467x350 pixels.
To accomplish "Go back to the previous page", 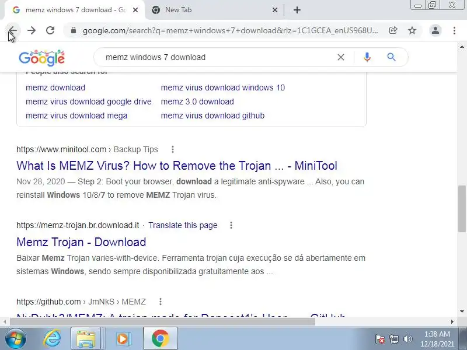I will click(12, 30).
